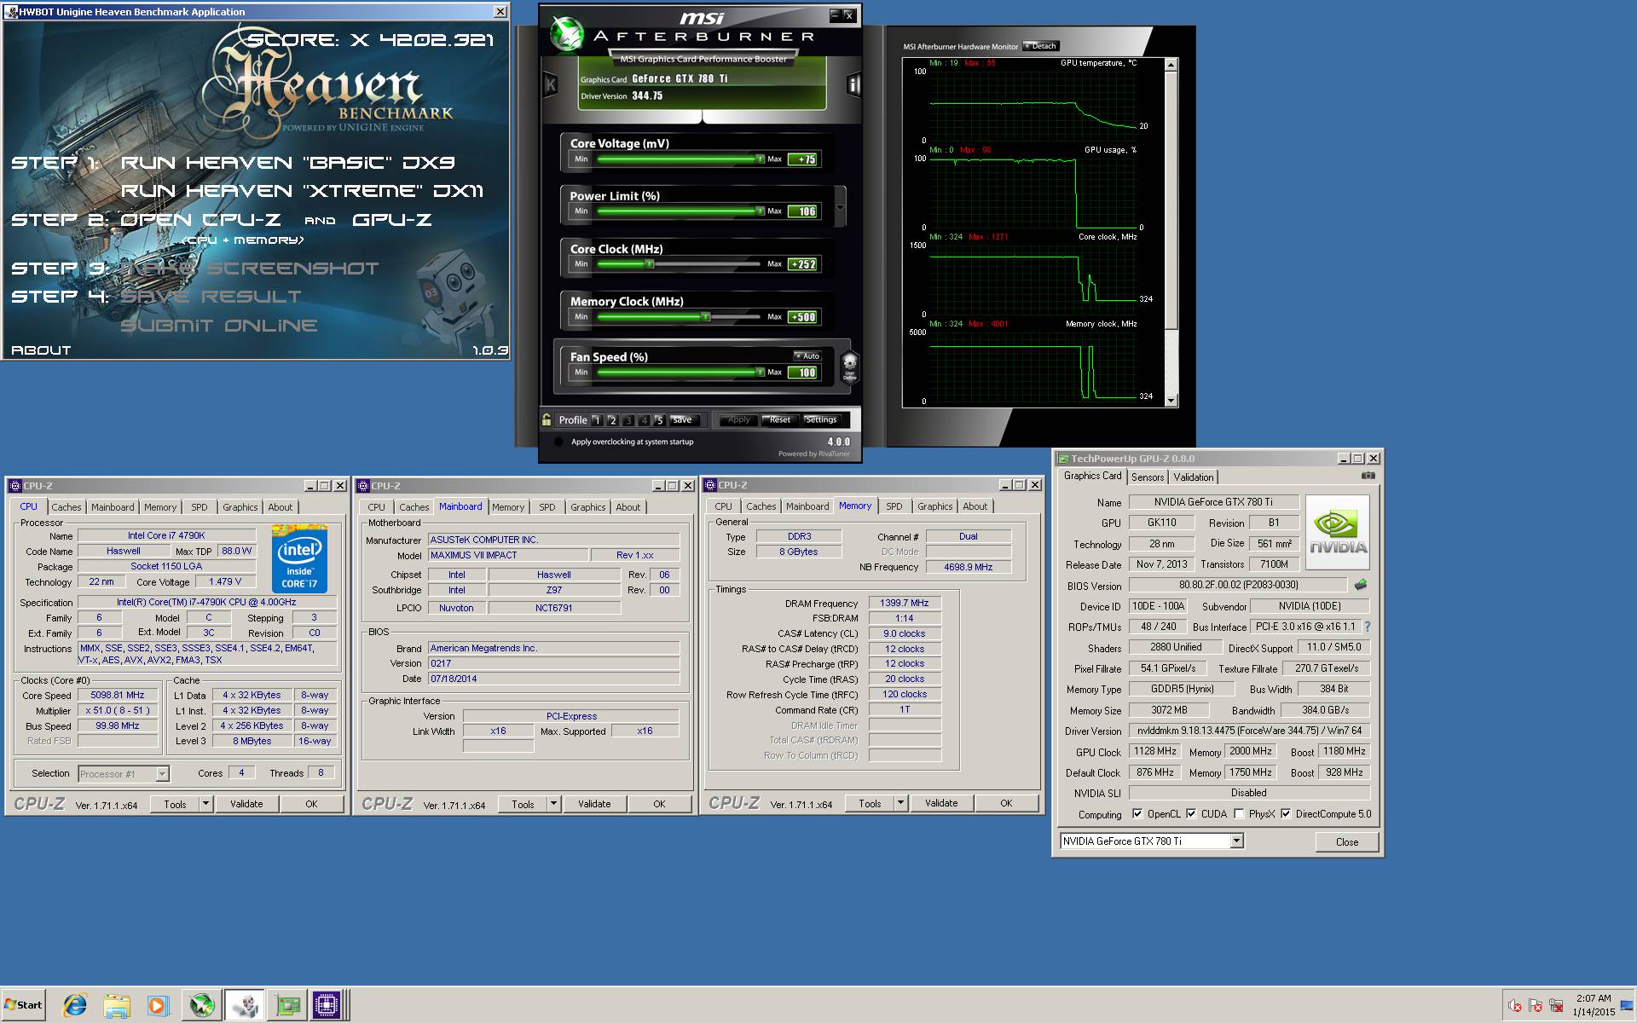Viewport: 1637px width, 1023px height.
Task: Open Caches tab in leftmost CPU-Z
Action: click(x=67, y=507)
